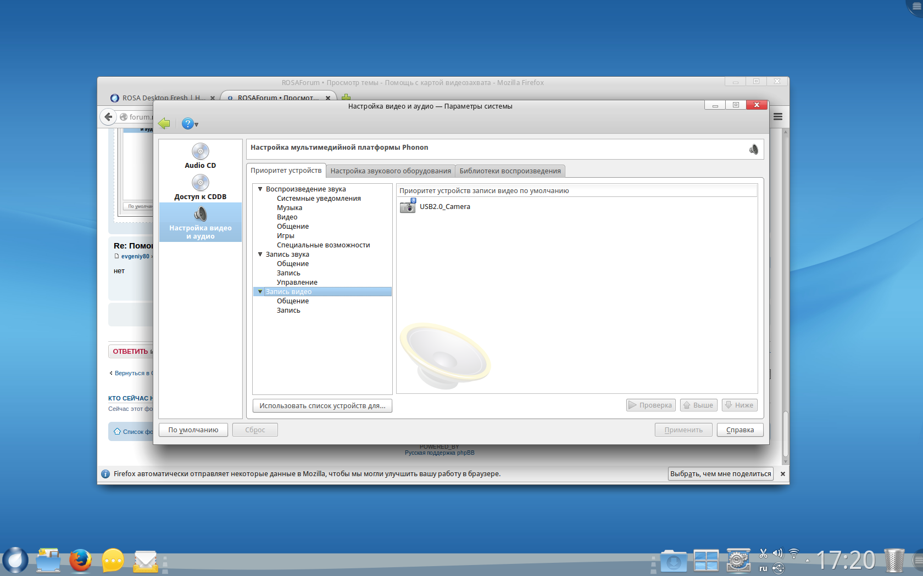
Task: Click Firefox icon in the panel
Action: tap(80, 561)
